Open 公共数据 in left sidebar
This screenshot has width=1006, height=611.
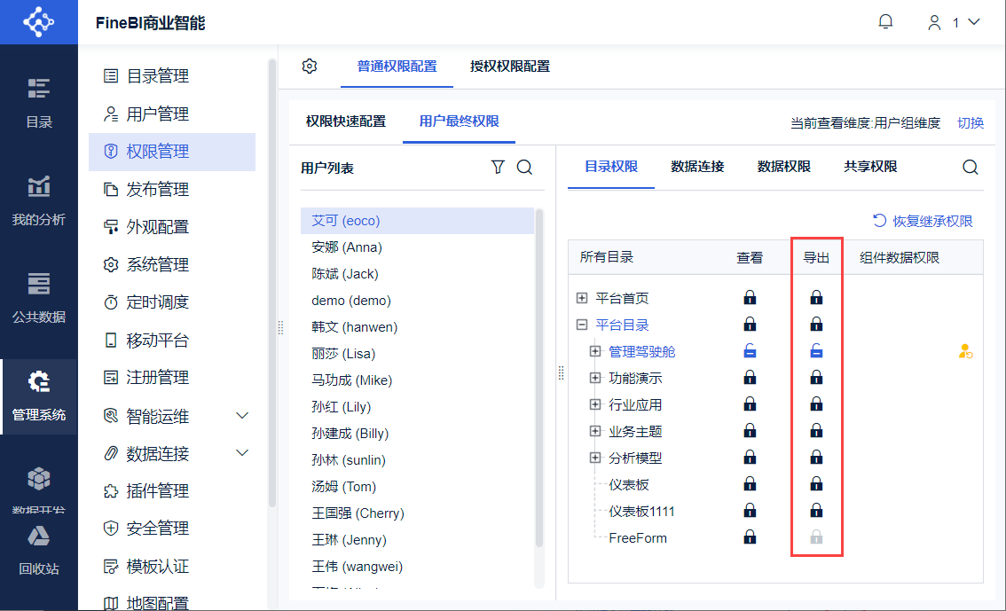pos(38,298)
